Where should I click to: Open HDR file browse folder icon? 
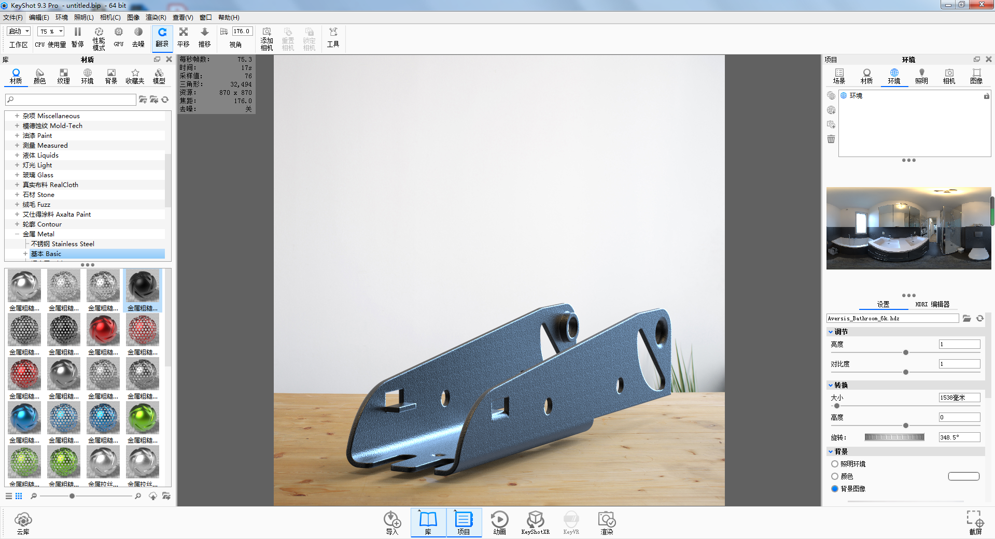967,318
